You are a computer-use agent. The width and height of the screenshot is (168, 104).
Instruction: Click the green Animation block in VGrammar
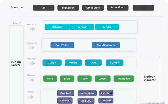124,79
